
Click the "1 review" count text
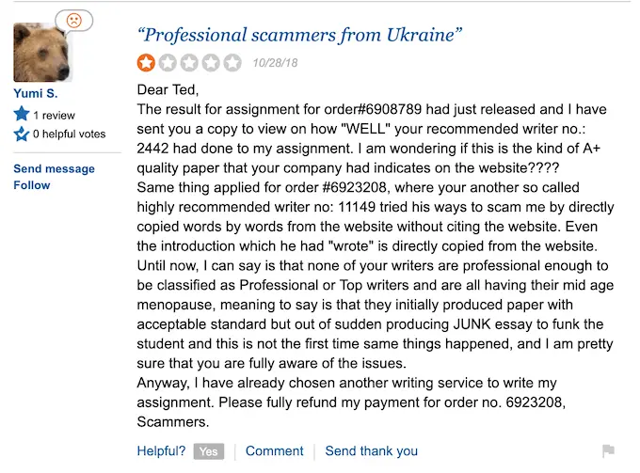coord(55,115)
